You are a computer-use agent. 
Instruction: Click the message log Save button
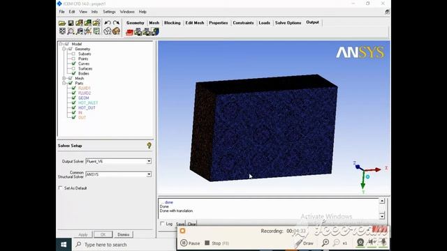click(180, 224)
